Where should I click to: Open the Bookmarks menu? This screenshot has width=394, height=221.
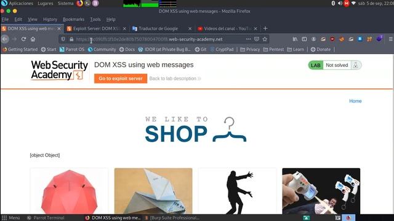(73, 19)
